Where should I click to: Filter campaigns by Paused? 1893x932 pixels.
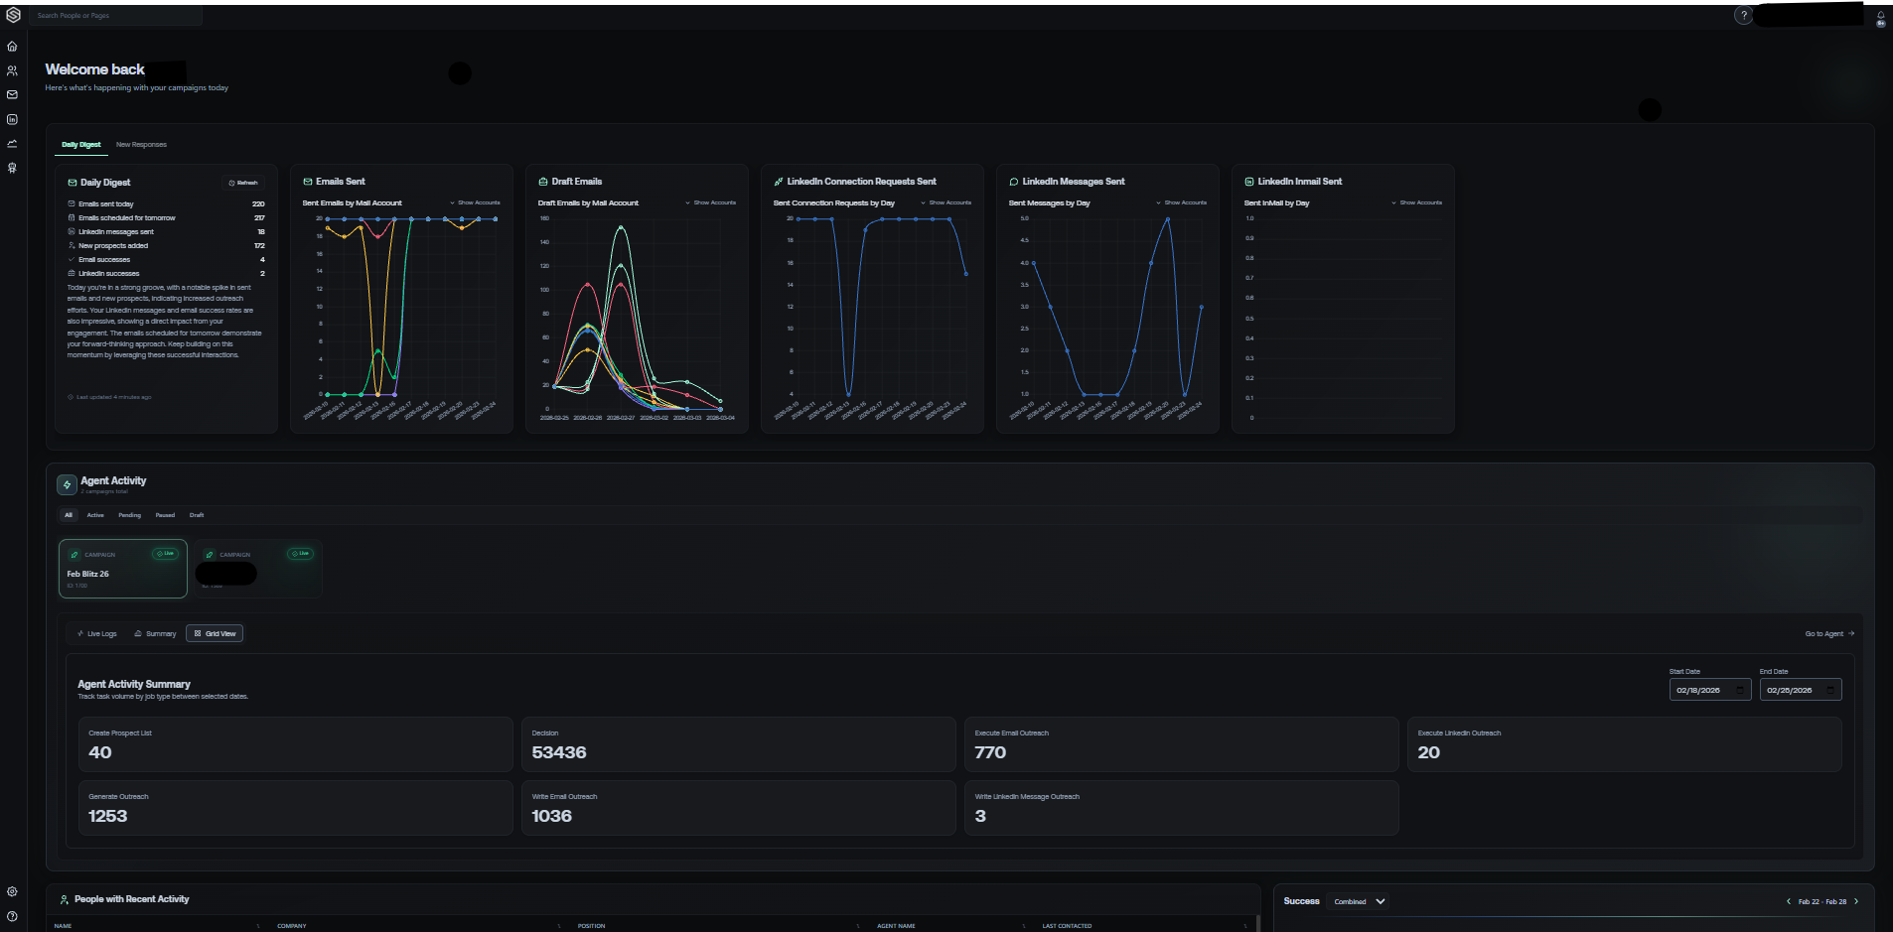click(165, 515)
